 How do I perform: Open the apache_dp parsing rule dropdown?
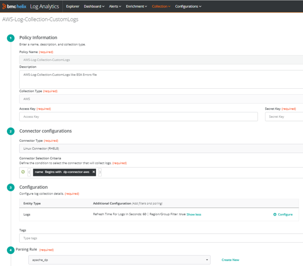click(119, 260)
